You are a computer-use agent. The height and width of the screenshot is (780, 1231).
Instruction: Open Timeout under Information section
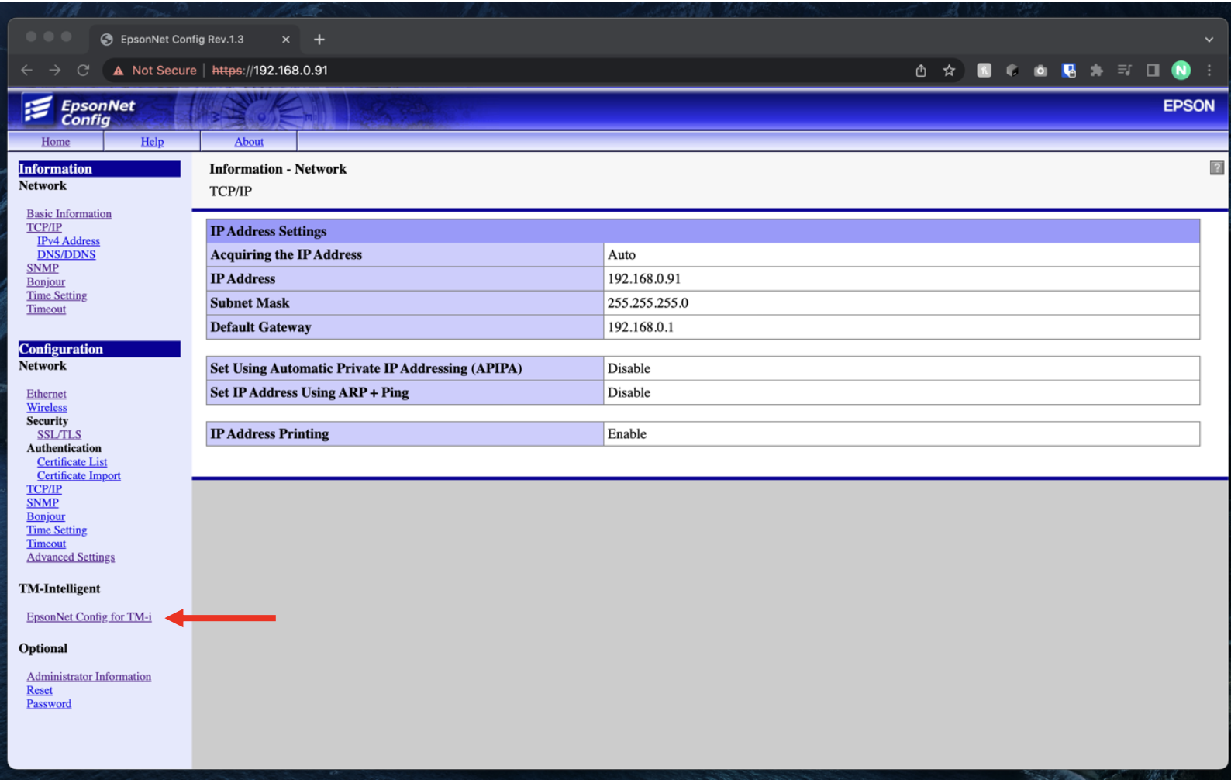47,309
